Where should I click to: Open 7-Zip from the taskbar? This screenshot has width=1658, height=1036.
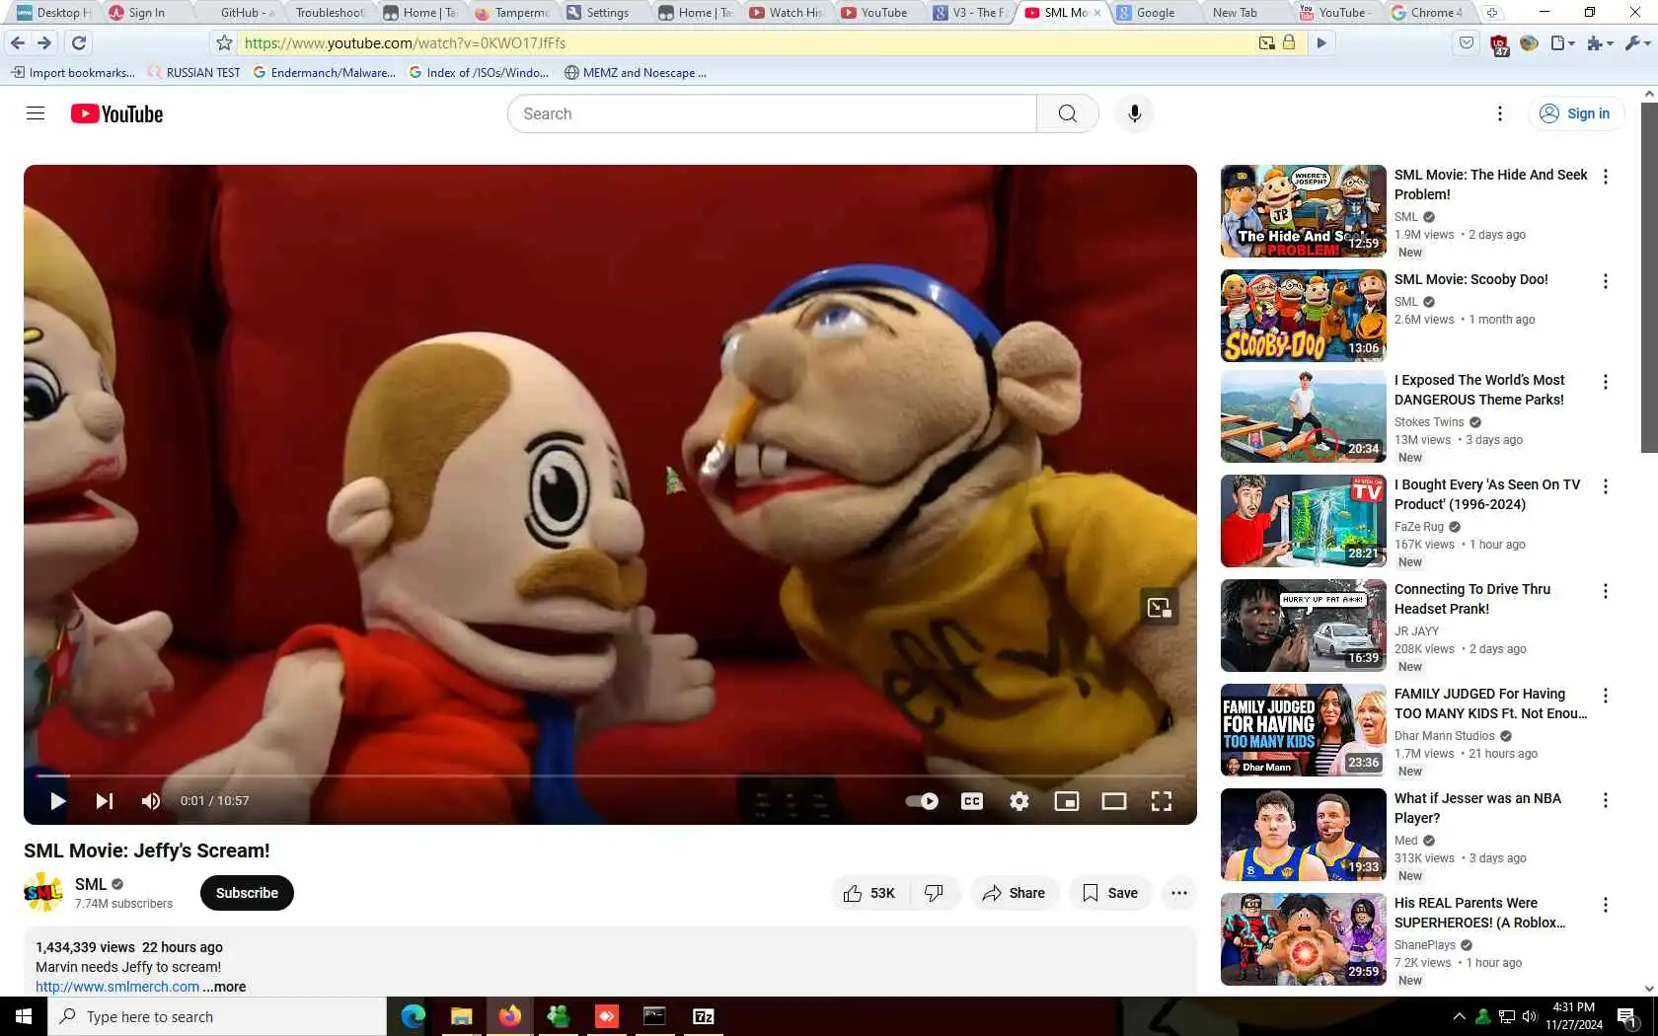tap(703, 1016)
